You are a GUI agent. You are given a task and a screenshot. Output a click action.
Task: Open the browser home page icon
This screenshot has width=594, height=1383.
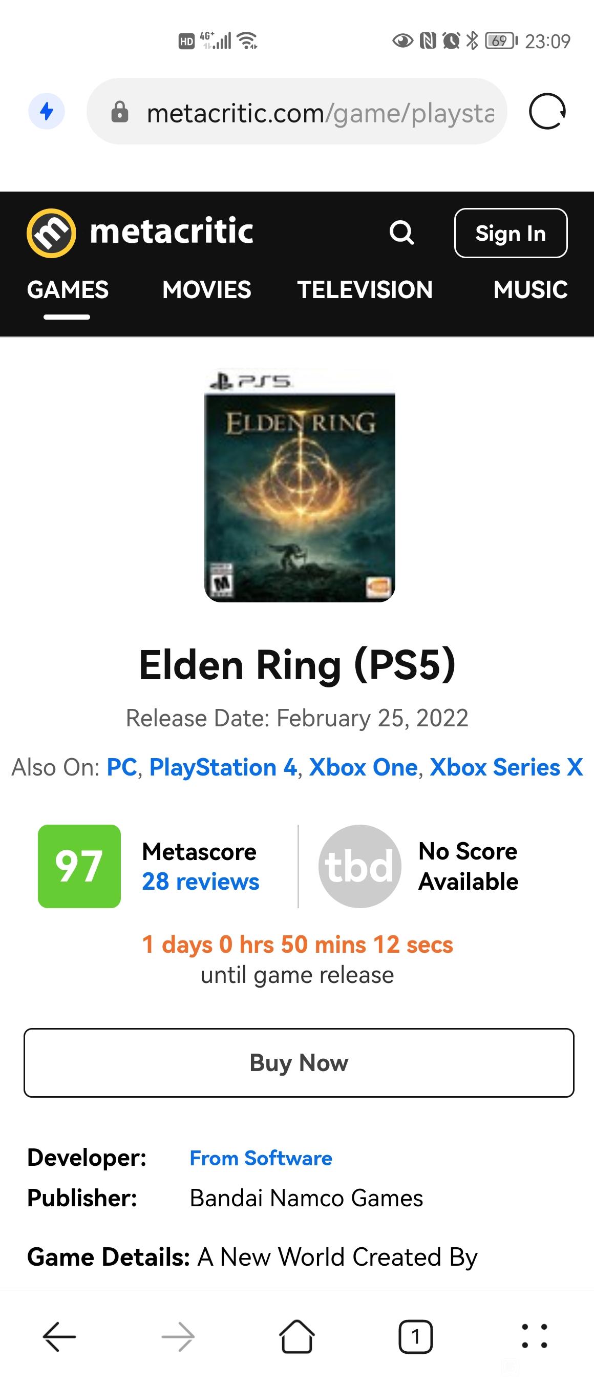pyautogui.click(x=296, y=1336)
